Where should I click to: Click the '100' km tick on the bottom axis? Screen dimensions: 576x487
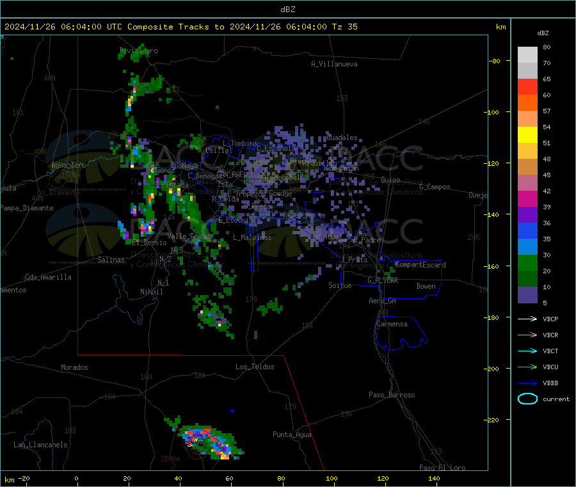click(x=332, y=478)
